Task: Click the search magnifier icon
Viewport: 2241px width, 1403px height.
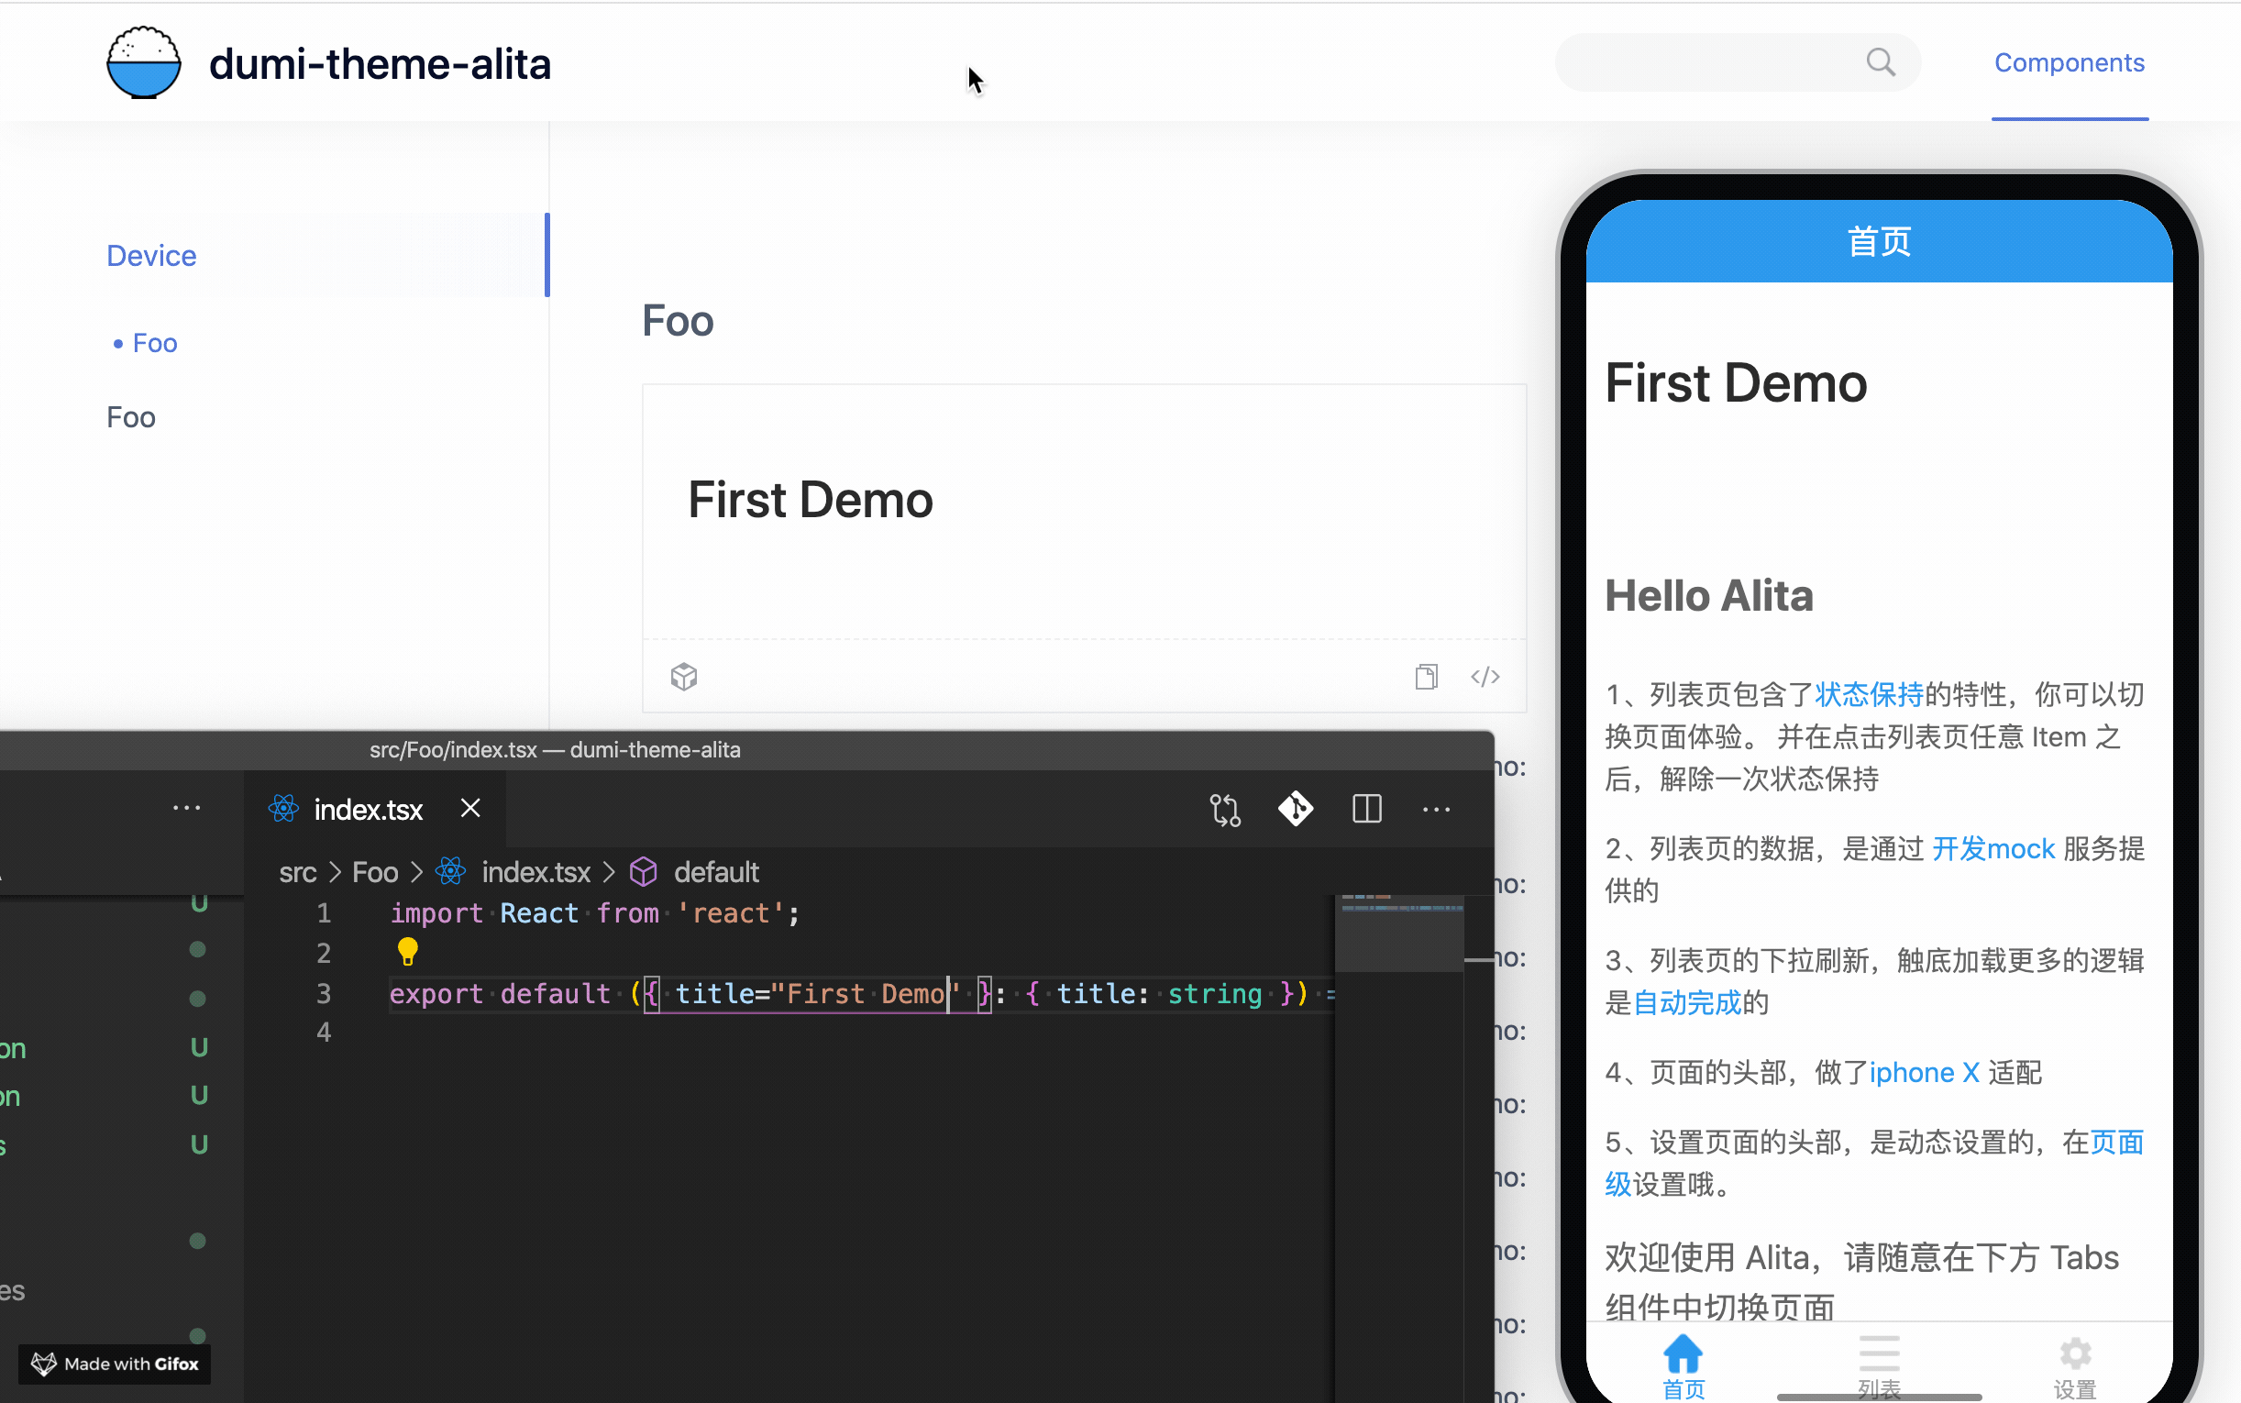Action: pyautogui.click(x=1880, y=62)
